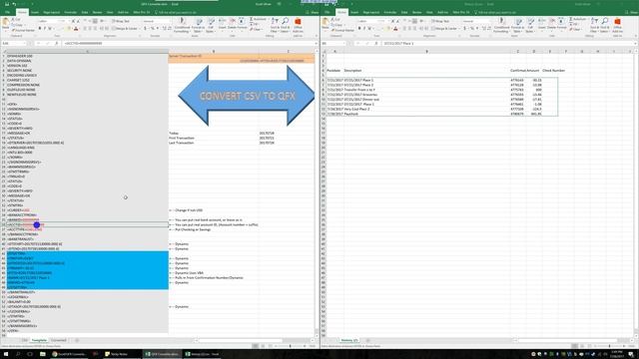The image size is (639, 359).
Task: Select the Template sheet tab
Action: 39,340
